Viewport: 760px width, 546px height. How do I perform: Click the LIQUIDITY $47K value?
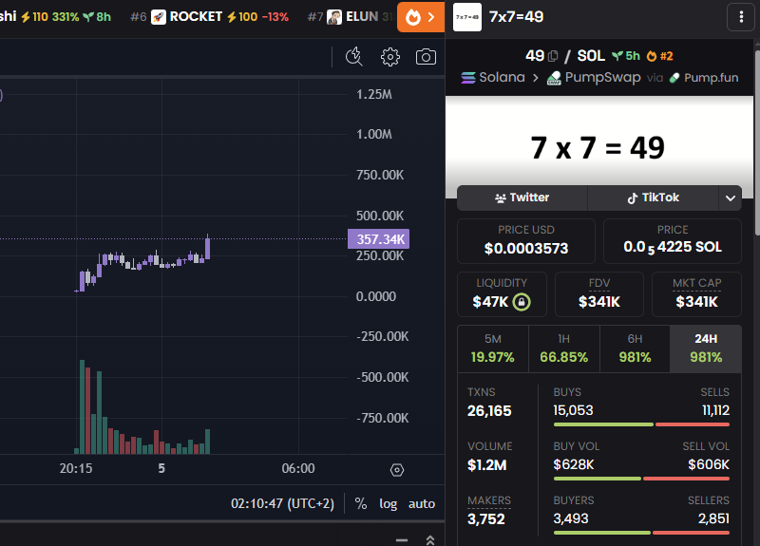click(490, 302)
